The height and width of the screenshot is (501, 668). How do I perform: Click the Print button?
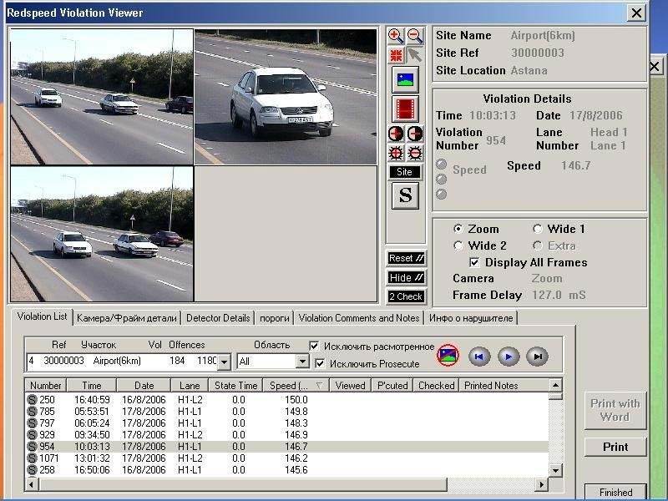click(x=615, y=447)
